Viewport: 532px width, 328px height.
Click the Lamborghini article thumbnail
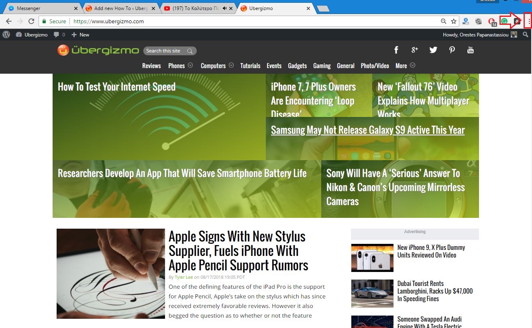pos(372,294)
